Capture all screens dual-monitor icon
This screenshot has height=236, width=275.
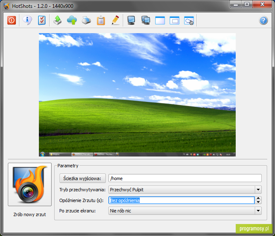pos(146,20)
